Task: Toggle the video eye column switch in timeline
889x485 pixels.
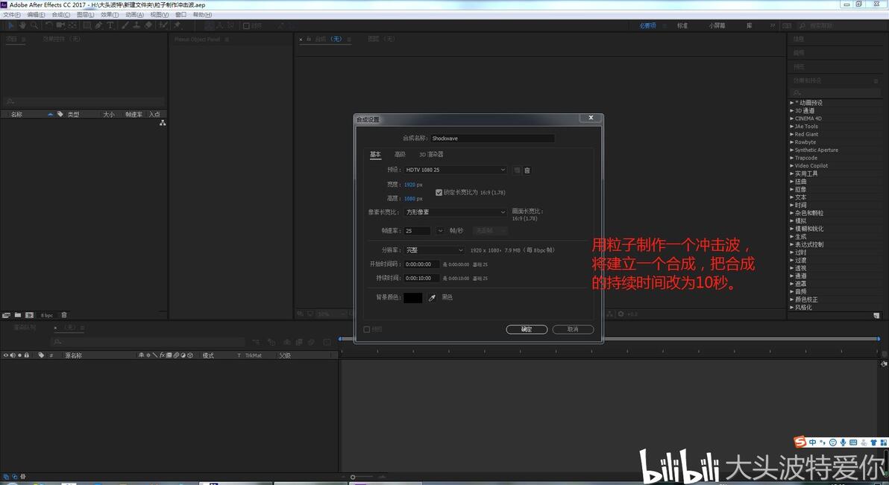Action: click(x=6, y=355)
